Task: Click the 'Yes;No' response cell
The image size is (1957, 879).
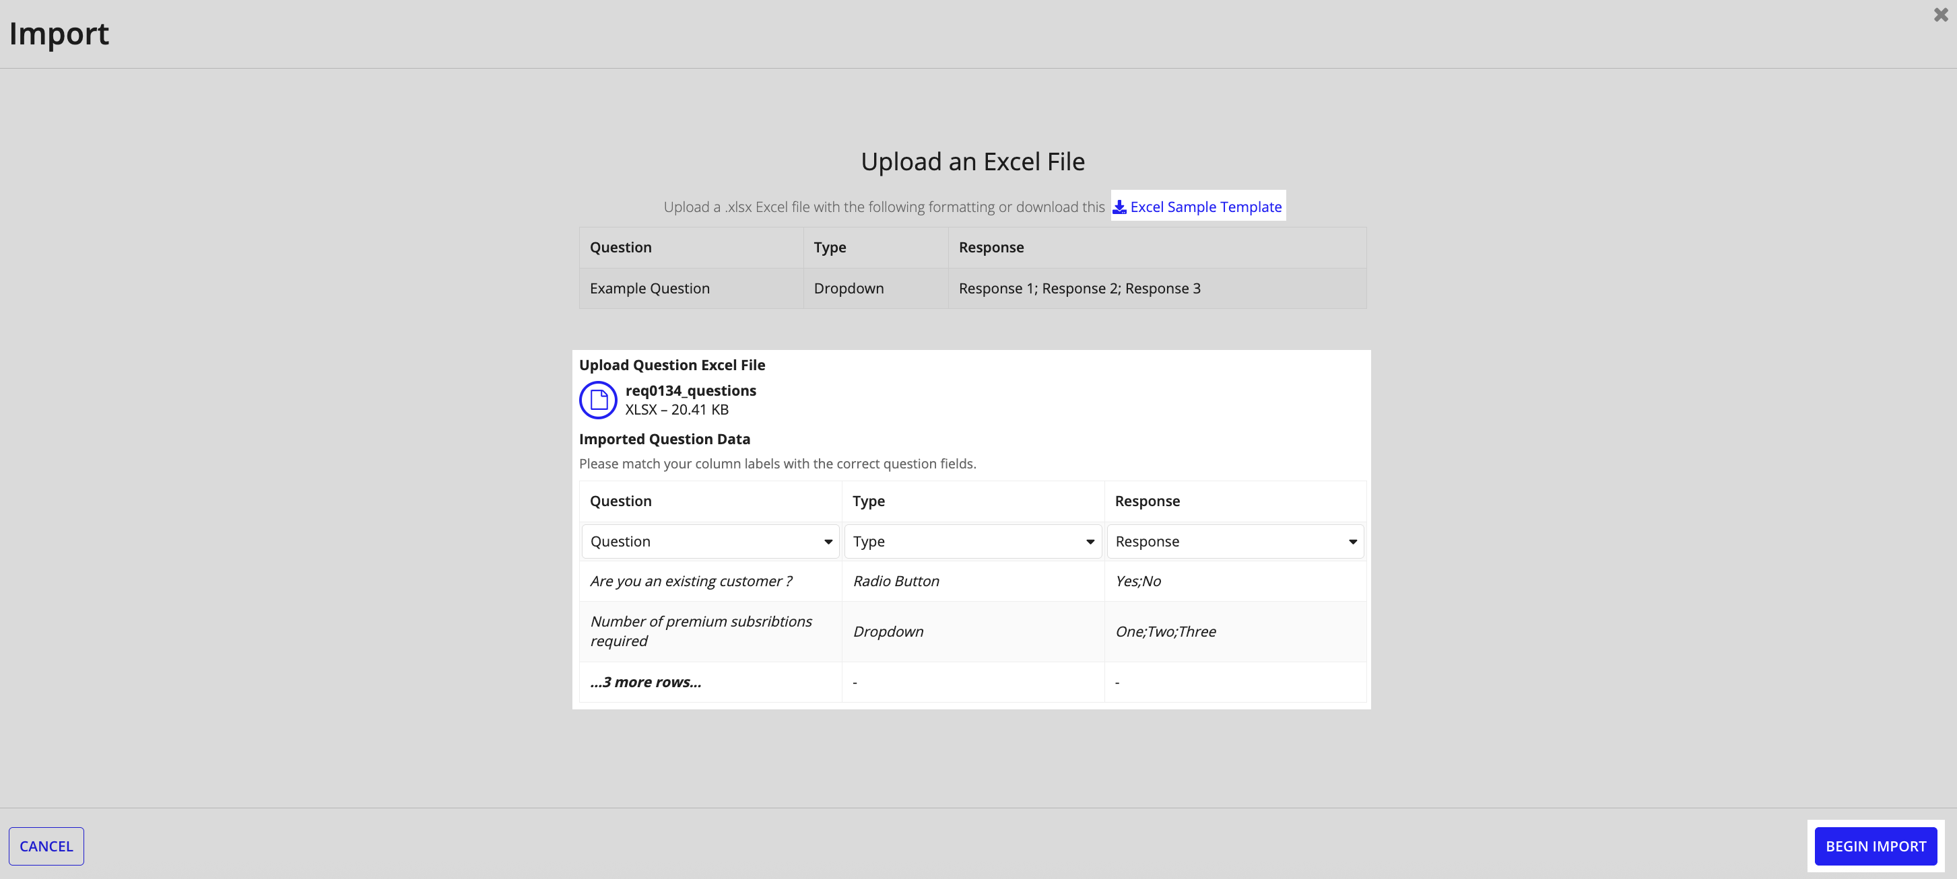Action: (x=1235, y=581)
